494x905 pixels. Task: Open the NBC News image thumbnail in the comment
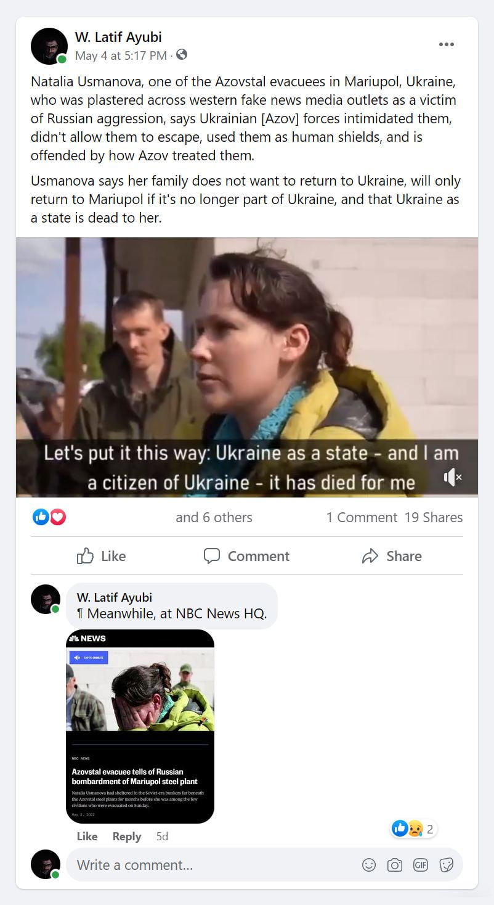point(140,726)
